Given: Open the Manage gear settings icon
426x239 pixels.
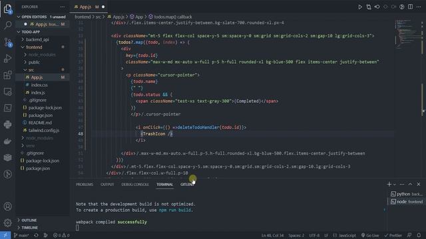Looking at the screenshot, I should 7,222.
